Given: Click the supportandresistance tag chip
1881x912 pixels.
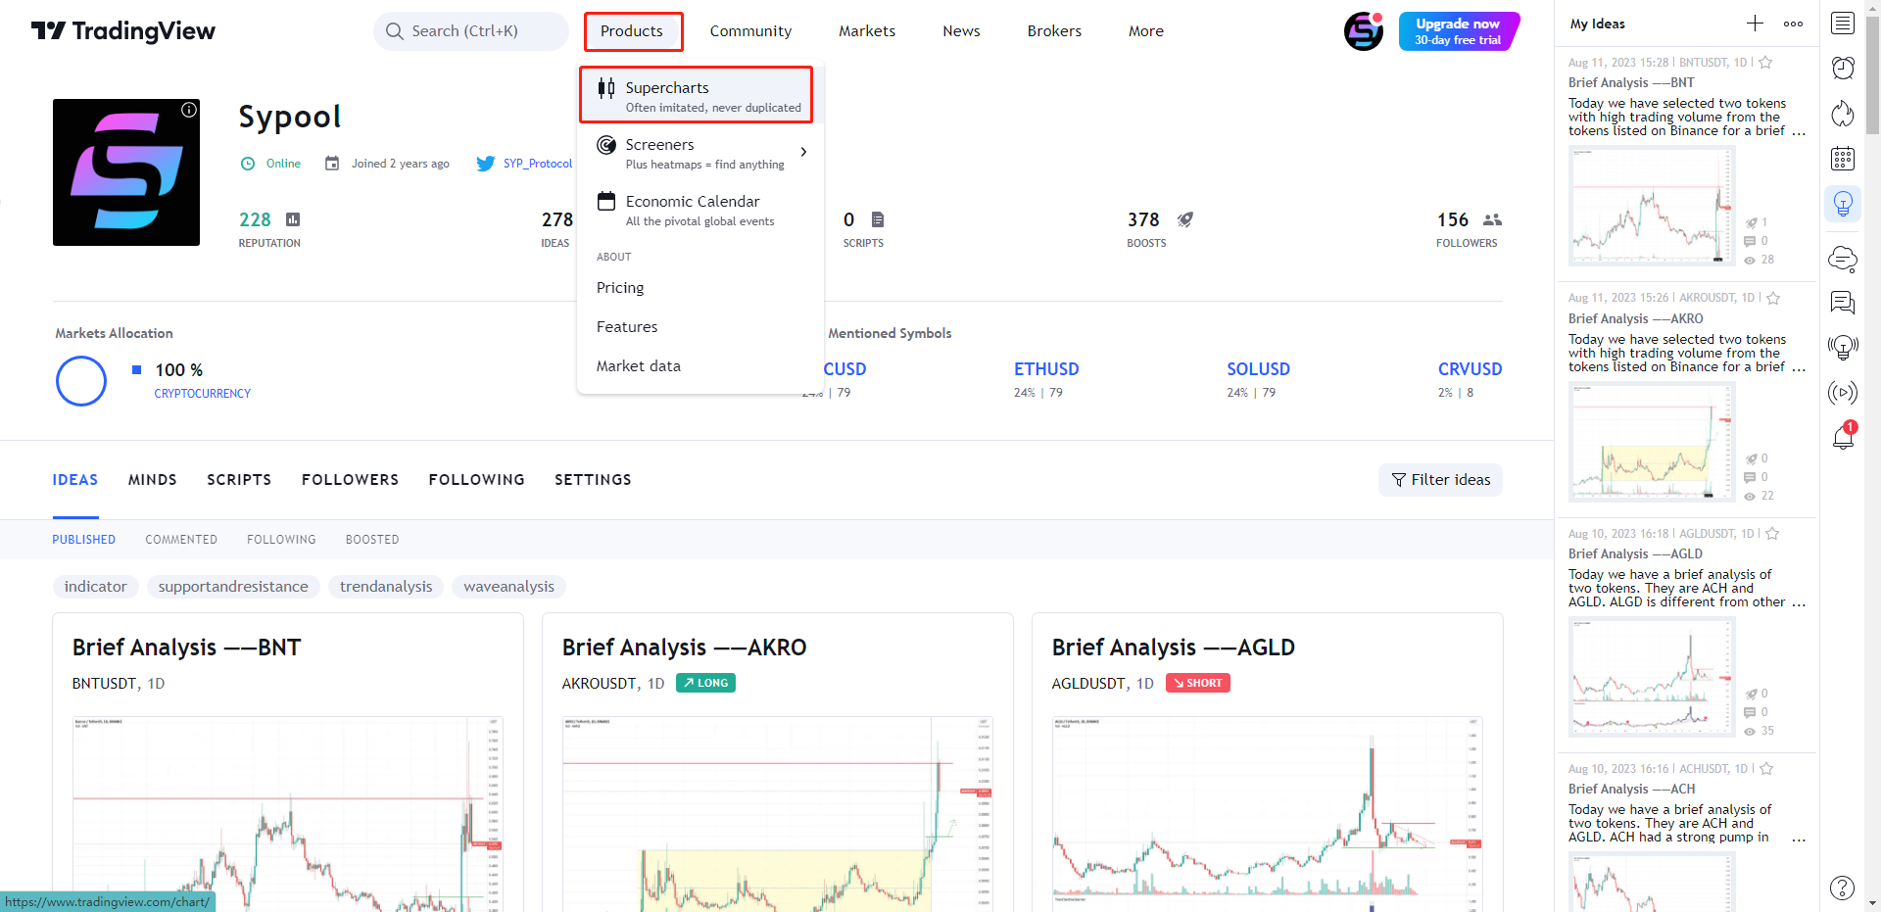Looking at the screenshot, I should click(233, 587).
